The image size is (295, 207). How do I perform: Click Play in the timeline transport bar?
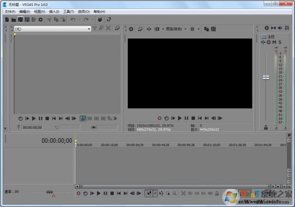[x=98, y=193]
